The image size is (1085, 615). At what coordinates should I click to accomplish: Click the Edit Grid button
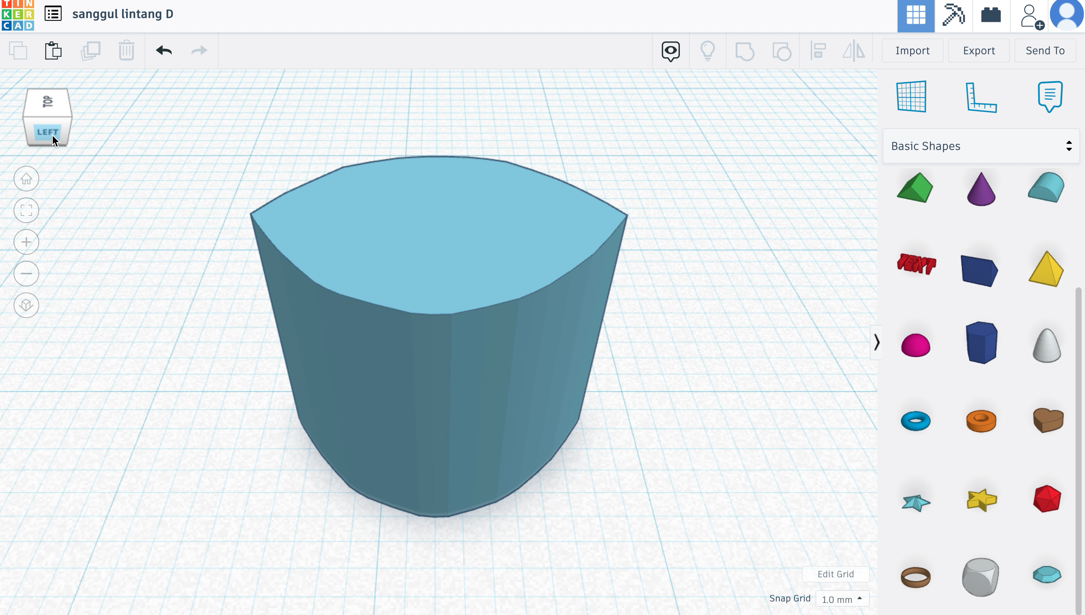[x=836, y=574]
